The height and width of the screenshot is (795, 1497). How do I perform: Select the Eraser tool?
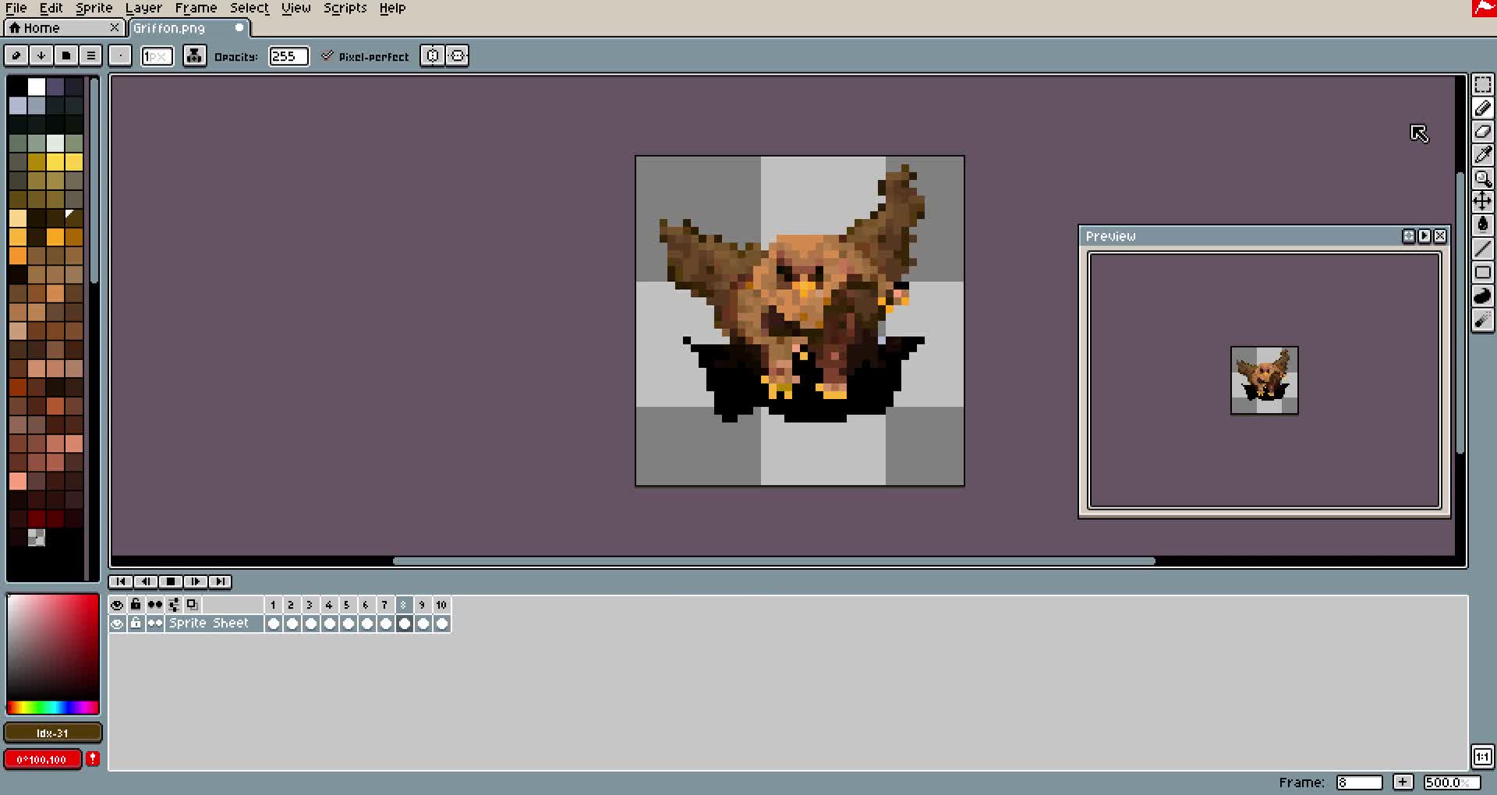[x=1484, y=132]
